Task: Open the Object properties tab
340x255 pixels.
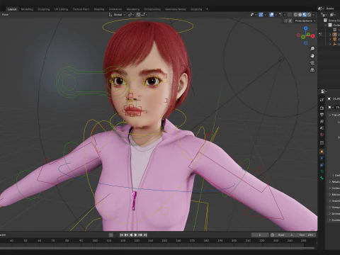Action: [322, 152]
